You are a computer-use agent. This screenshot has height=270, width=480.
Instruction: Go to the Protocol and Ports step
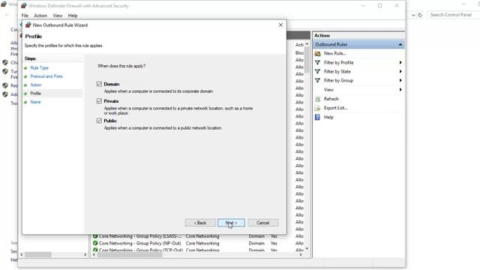pos(46,76)
